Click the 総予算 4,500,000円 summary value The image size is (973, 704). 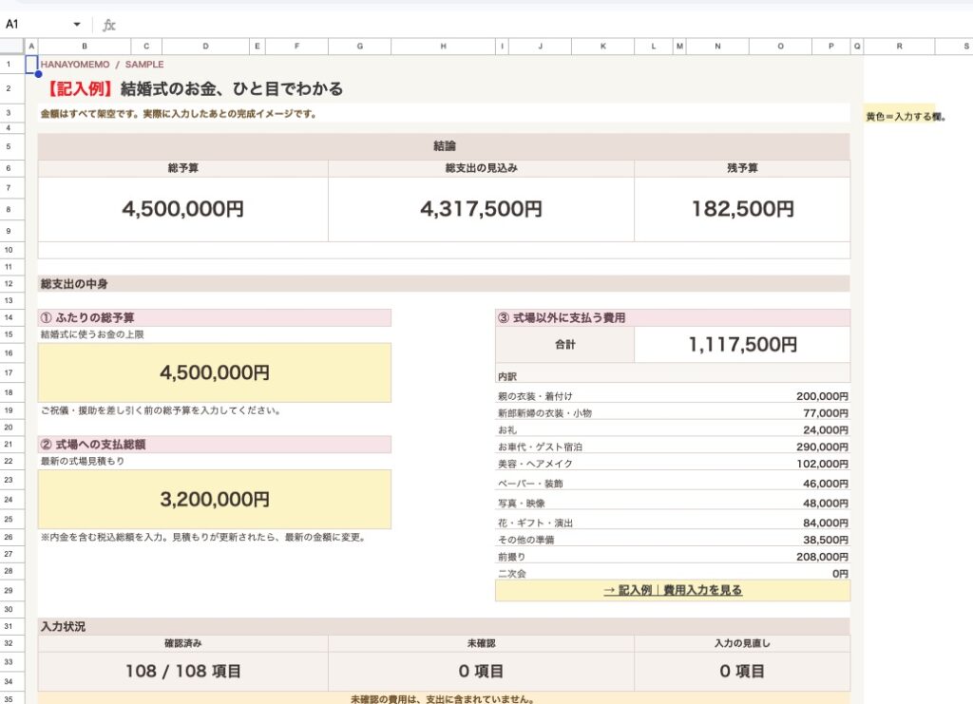[183, 209]
